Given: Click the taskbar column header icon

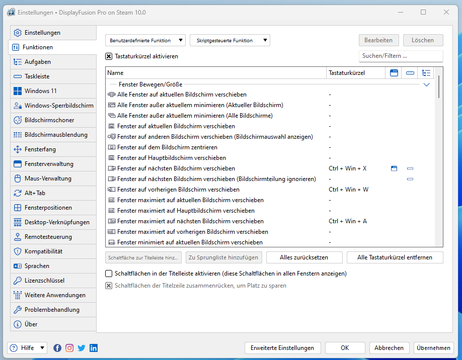Looking at the screenshot, I should (x=410, y=73).
